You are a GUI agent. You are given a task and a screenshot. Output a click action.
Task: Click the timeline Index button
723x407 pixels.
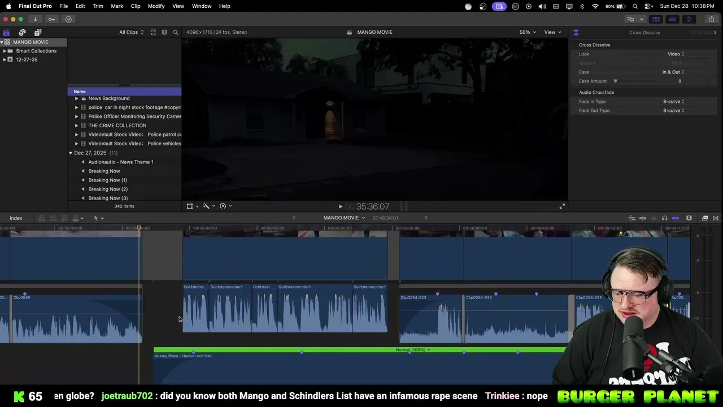coord(16,218)
